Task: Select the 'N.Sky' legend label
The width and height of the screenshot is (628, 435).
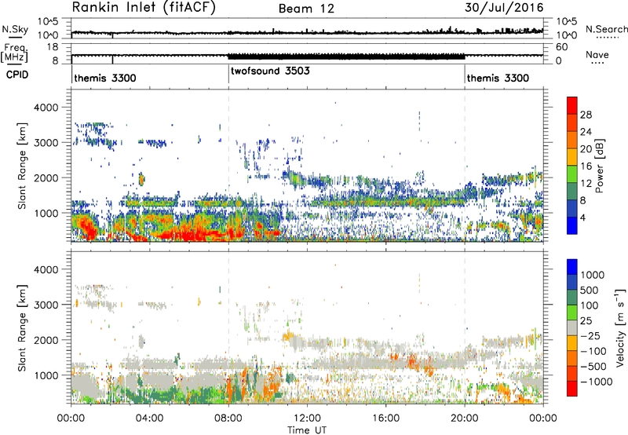Action: tap(15, 29)
